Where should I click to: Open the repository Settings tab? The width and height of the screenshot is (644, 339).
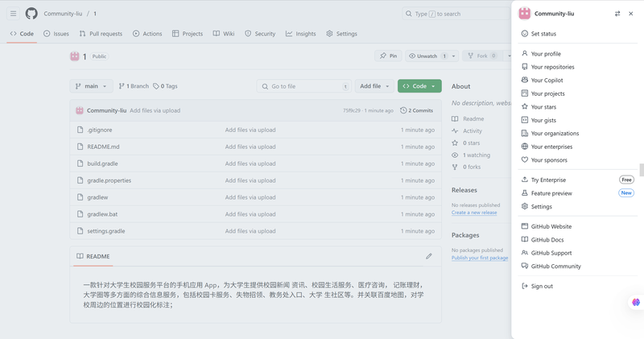341,34
